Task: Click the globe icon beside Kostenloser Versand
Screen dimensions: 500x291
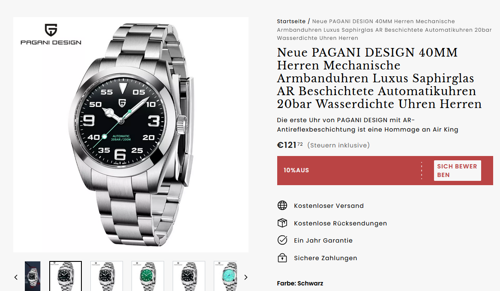Action: (282, 205)
